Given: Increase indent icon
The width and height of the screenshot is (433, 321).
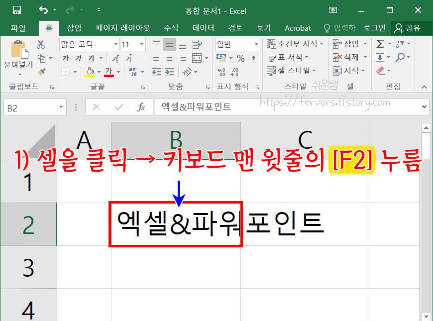Looking at the screenshot, I should [170, 72].
